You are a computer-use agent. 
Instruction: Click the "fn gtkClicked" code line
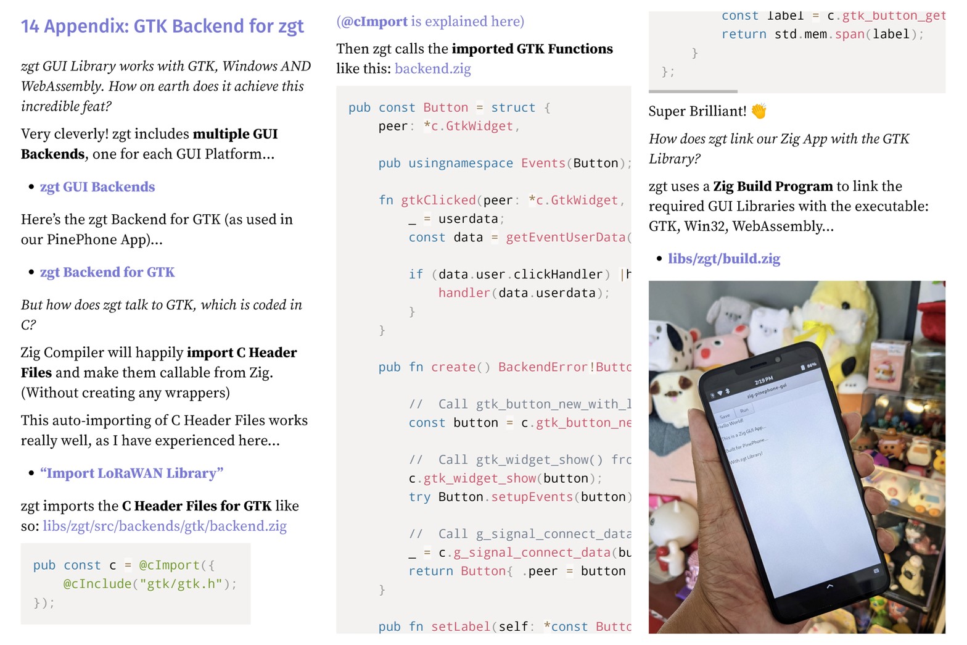[501, 201]
